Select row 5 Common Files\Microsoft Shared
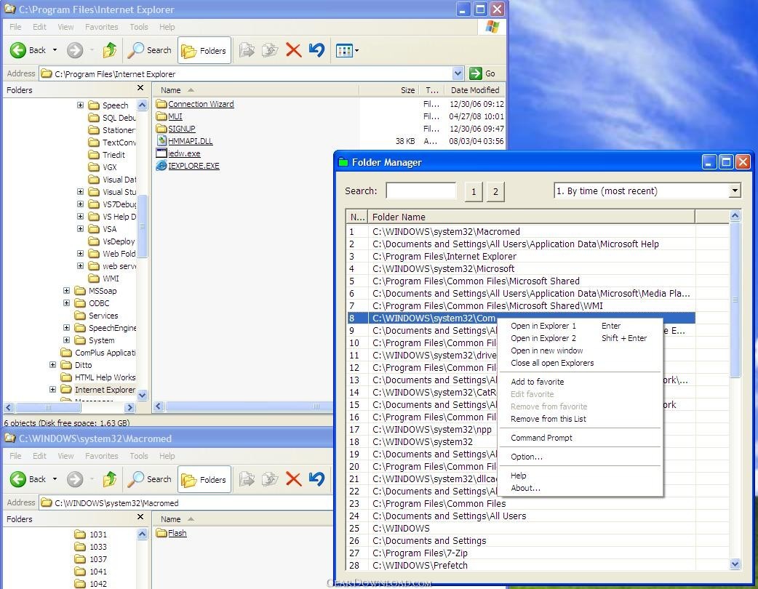 point(521,281)
